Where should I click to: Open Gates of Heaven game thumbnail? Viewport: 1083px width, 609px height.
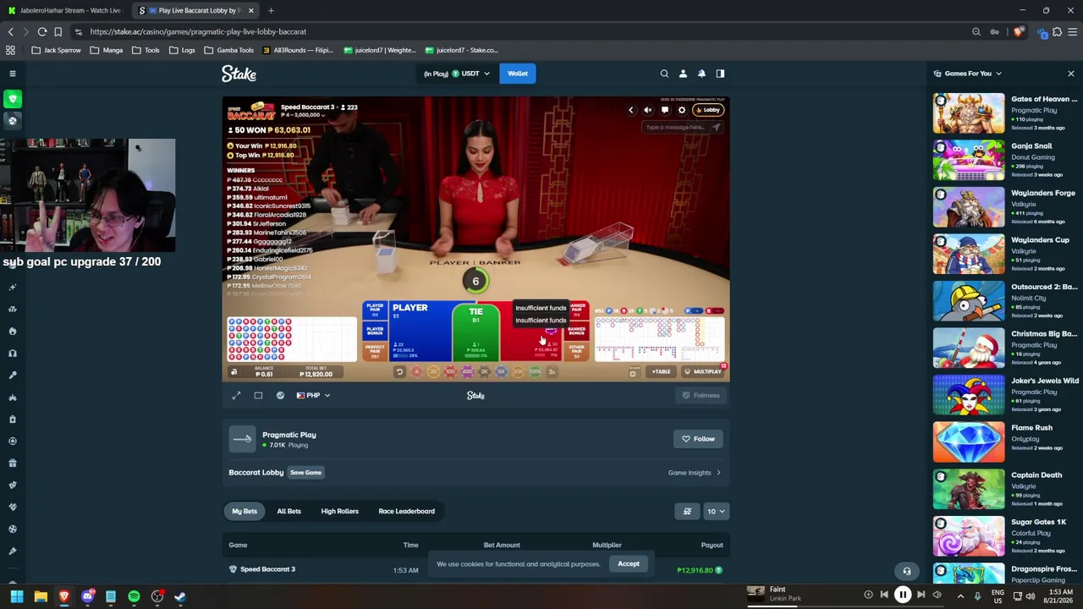(969, 113)
